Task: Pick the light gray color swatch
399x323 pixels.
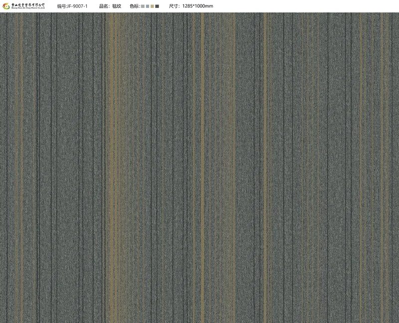Action: coord(143,6)
